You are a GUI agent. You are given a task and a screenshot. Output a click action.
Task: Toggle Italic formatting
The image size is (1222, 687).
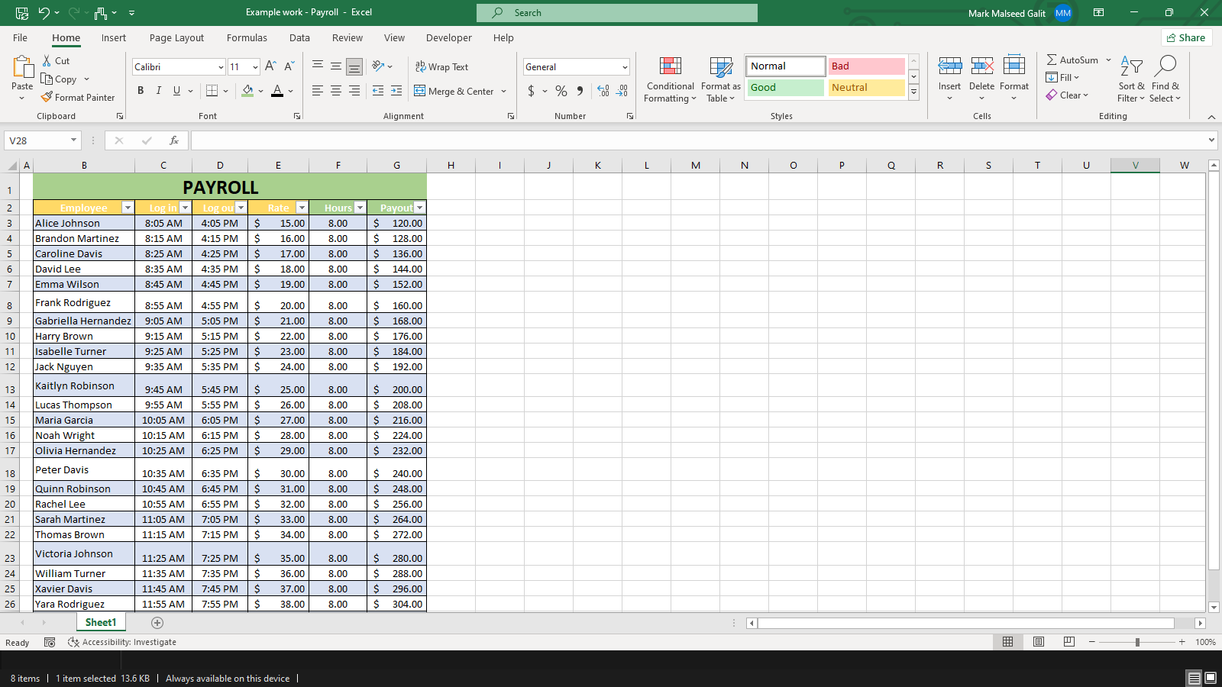tap(159, 91)
